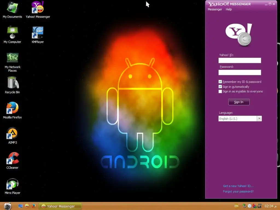The height and width of the screenshot is (210, 280).
Task: Open the Messenger menu
Action: (215, 9)
